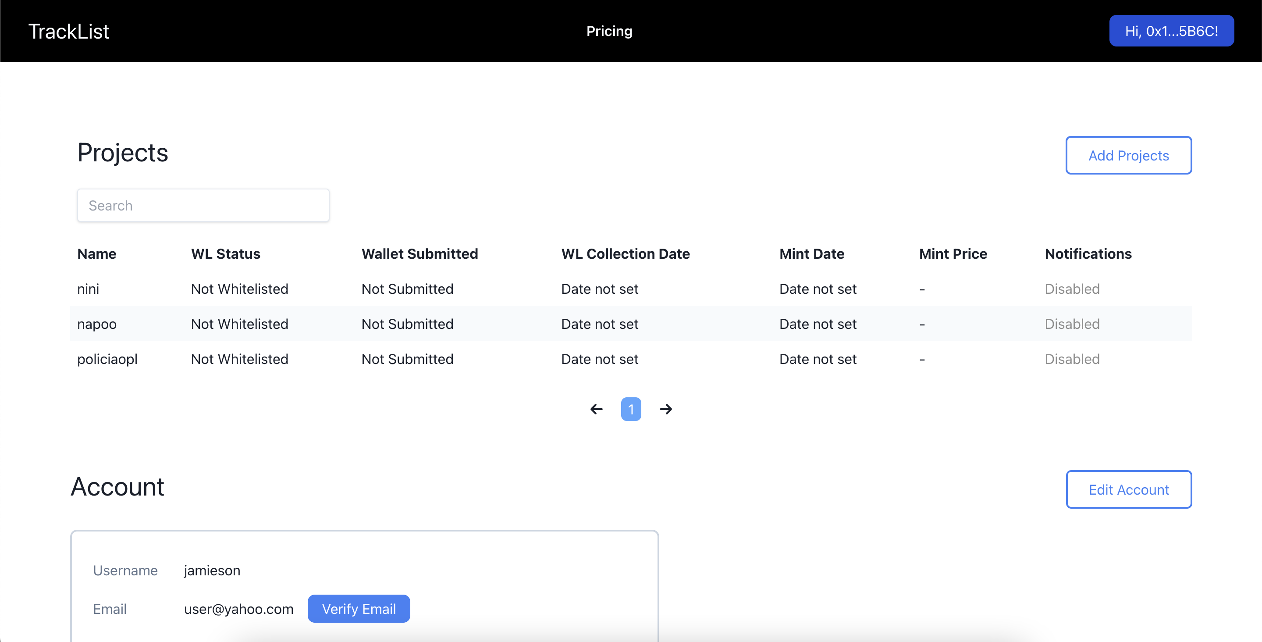Click the Add Projects button
The image size is (1262, 642).
[x=1128, y=155]
